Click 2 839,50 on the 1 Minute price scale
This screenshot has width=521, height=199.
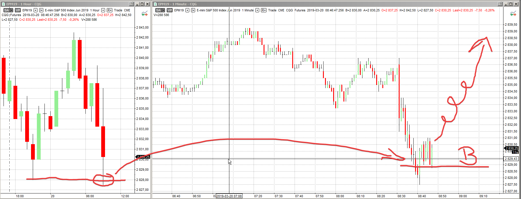coord(511,25)
